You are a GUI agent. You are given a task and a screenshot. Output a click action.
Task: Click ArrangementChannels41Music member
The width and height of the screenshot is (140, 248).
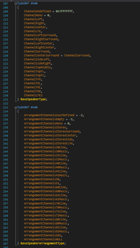[x=46, y=175]
